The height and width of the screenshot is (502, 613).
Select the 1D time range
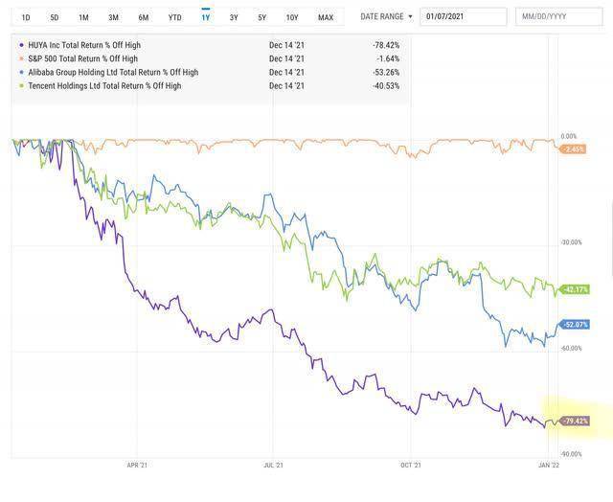pyautogui.click(x=26, y=17)
